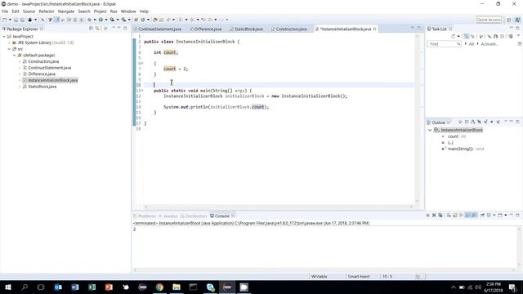Open the New file dropdown arrow
The width and height of the screenshot is (523, 294).
coord(10,20)
